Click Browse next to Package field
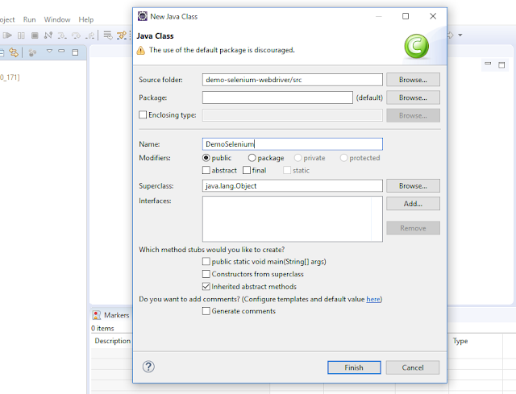 click(413, 97)
